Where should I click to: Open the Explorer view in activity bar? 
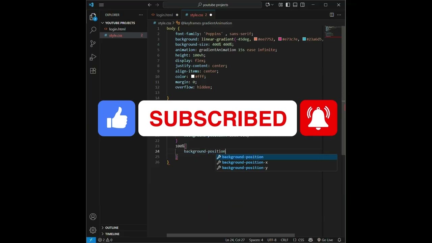[x=93, y=17]
